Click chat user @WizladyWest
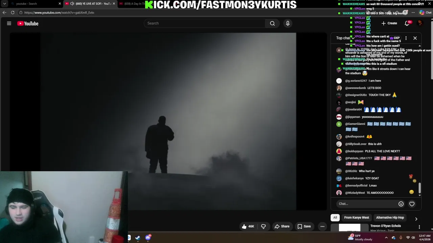Image resolution: width=433 pixels, height=243 pixels. pos(355,193)
